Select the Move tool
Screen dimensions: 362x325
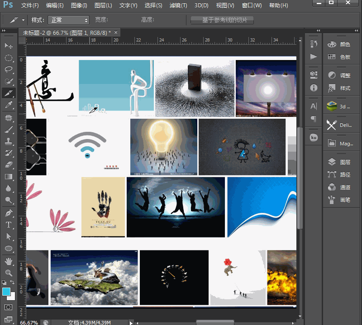click(9, 46)
